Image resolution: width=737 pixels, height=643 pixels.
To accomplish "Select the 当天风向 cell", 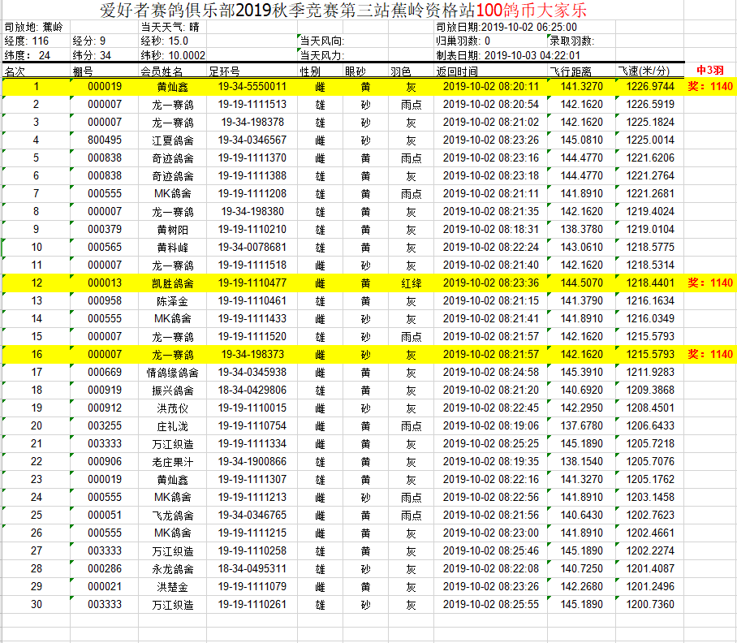I will point(322,41).
